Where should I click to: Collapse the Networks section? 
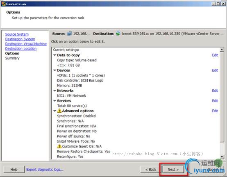[x=55, y=91]
